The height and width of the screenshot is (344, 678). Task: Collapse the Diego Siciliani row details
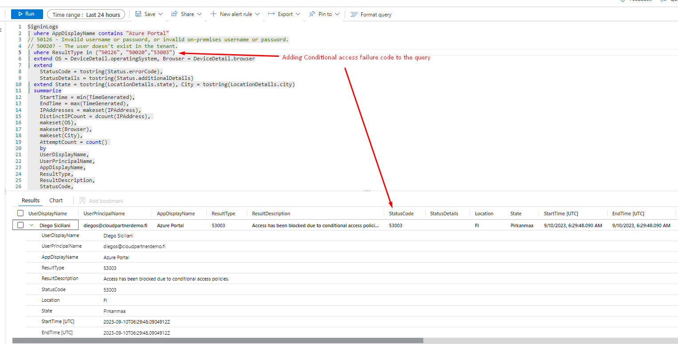[32, 225]
